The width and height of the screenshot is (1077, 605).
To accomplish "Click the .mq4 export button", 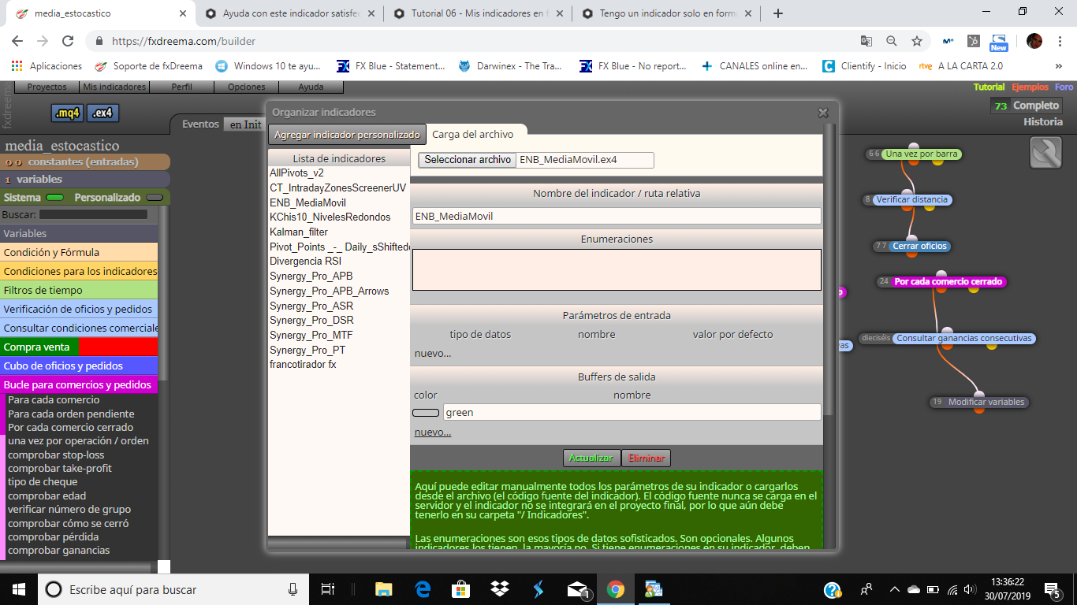I will 67,113.
